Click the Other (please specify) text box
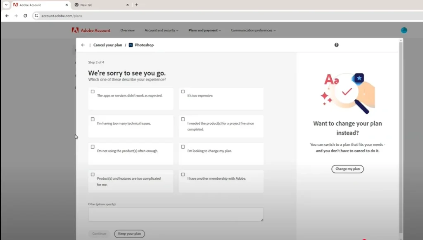The width and height of the screenshot is (423, 240). [176, 214]
